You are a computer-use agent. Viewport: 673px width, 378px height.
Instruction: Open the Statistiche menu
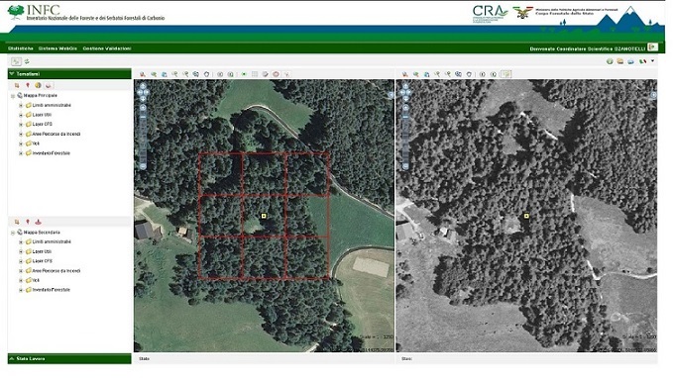(20, 48)
